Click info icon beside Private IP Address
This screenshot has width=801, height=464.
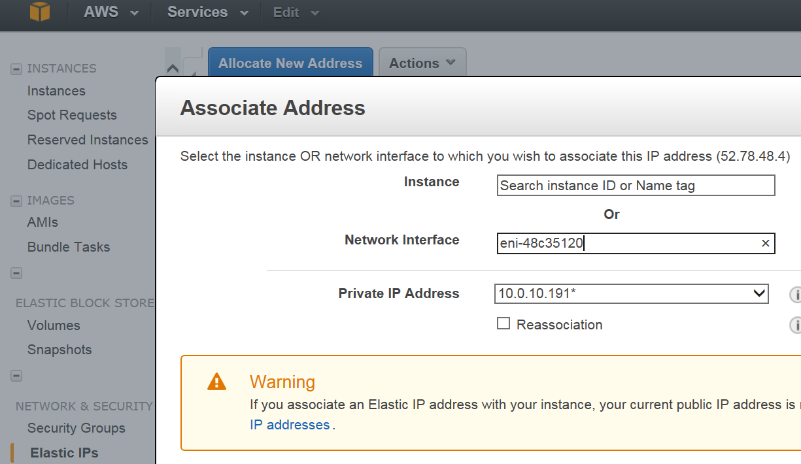tap(795, 295)
